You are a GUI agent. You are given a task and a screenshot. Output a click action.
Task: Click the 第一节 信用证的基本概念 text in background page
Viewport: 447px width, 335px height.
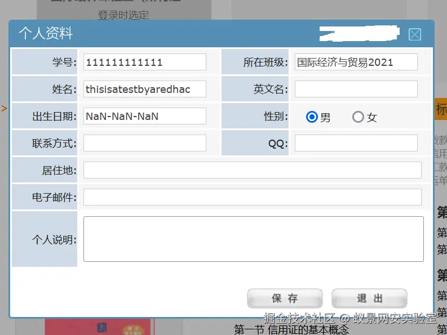(x=291, y=329)
